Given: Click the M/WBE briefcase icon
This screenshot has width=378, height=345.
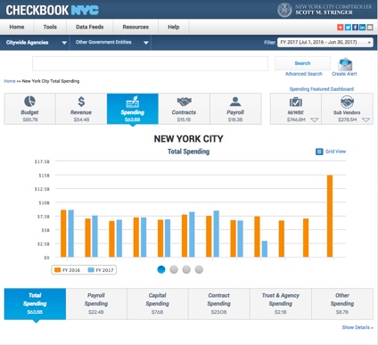Looking at the screenshot, I should (x=296, y=102).
